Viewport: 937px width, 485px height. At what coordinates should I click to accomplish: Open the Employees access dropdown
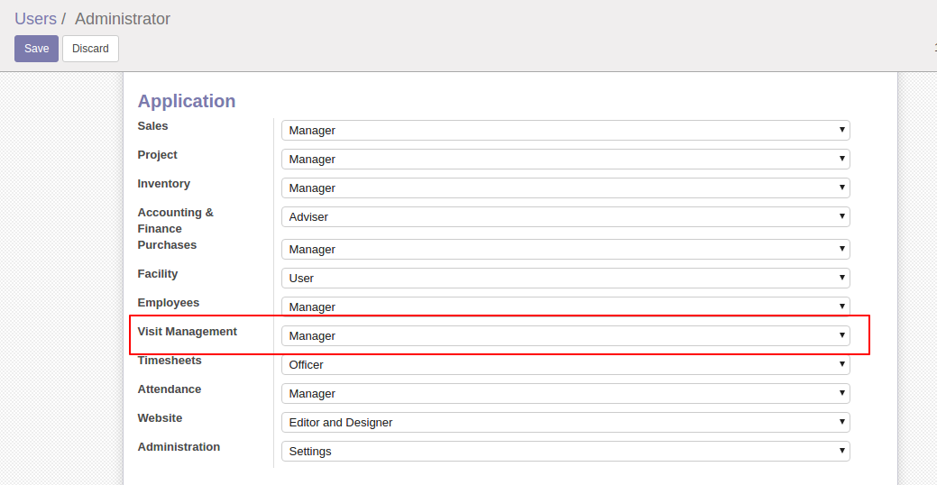[x=565, y=307]
